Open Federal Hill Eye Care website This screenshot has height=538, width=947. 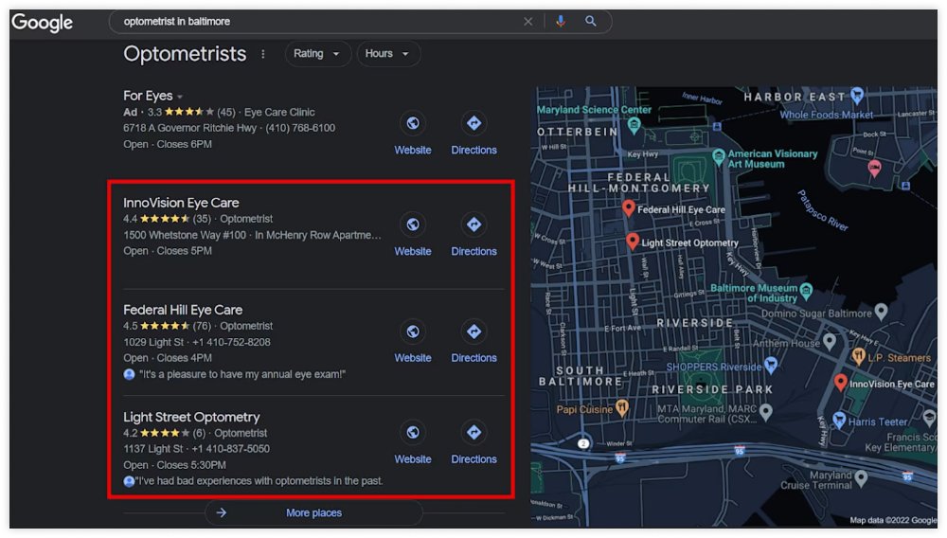pyautogui.click(x=413, y=332)
